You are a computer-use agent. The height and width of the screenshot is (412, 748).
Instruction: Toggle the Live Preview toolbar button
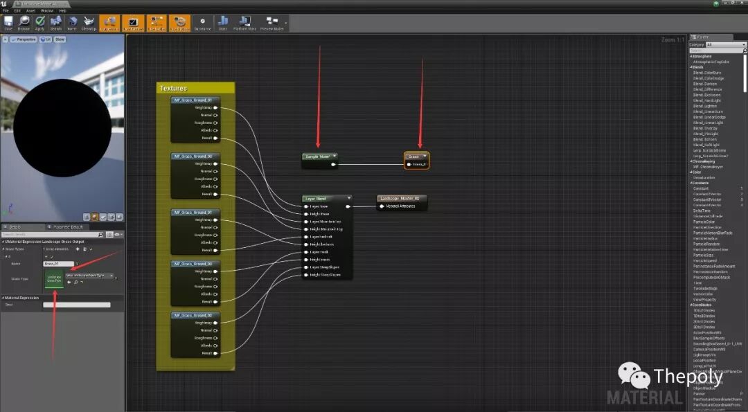pos(133,23)
